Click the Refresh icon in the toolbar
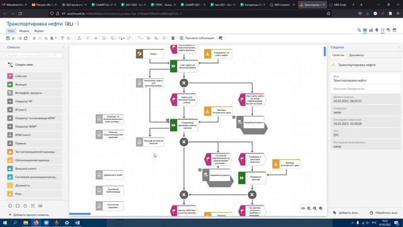 [25, 38]
